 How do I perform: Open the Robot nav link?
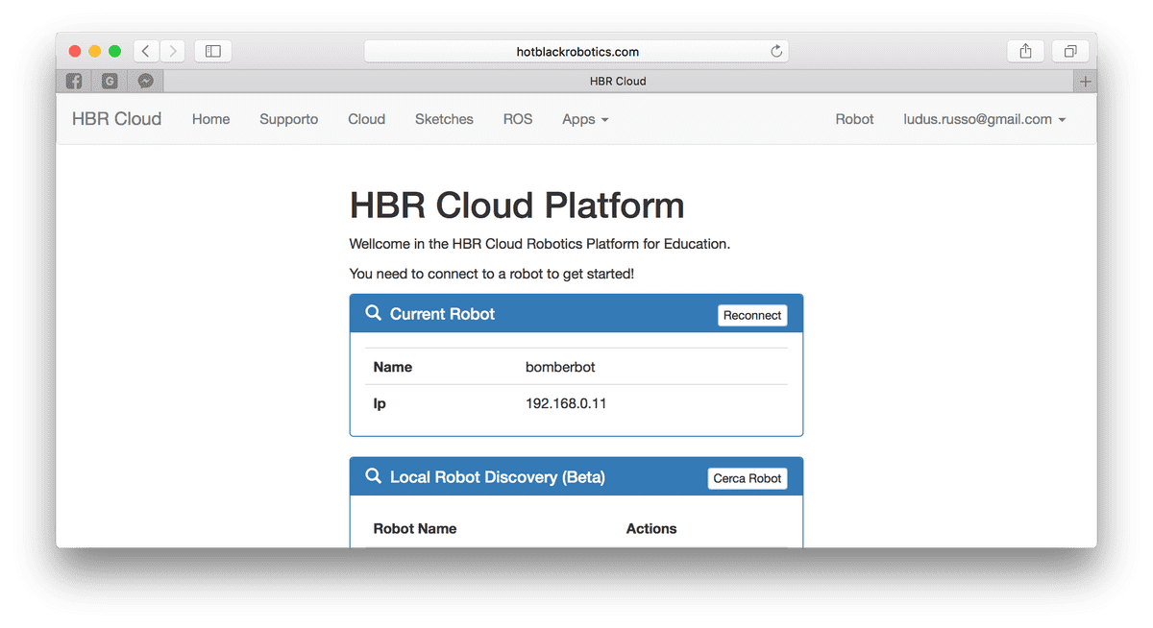click(x=854, y=119)
